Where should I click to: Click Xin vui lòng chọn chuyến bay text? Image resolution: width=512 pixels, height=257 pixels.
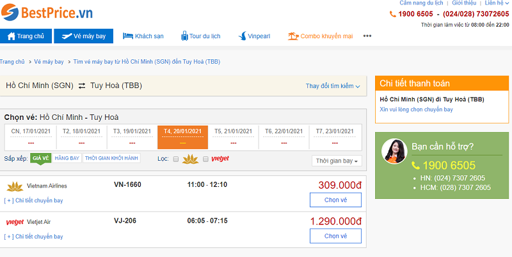click(417, 110)
